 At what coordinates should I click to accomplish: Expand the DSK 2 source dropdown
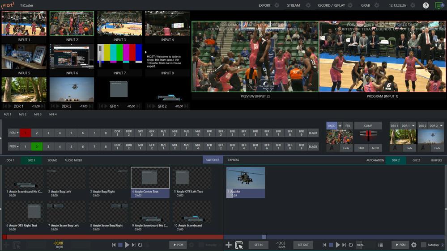[442, 126]
